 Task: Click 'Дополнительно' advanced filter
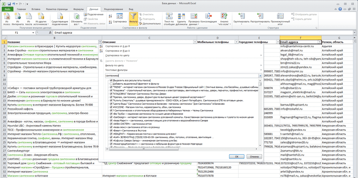click(x=150, y=23)
